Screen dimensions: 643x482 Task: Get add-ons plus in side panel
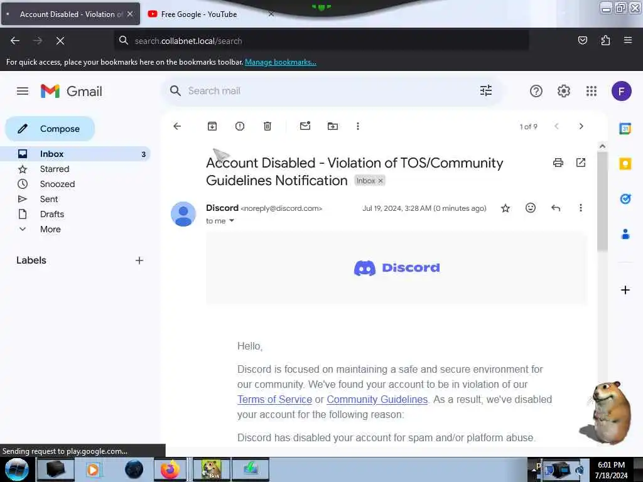point(625,290)
